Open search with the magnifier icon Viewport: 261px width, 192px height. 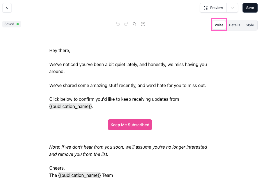[x=135, y=24]
